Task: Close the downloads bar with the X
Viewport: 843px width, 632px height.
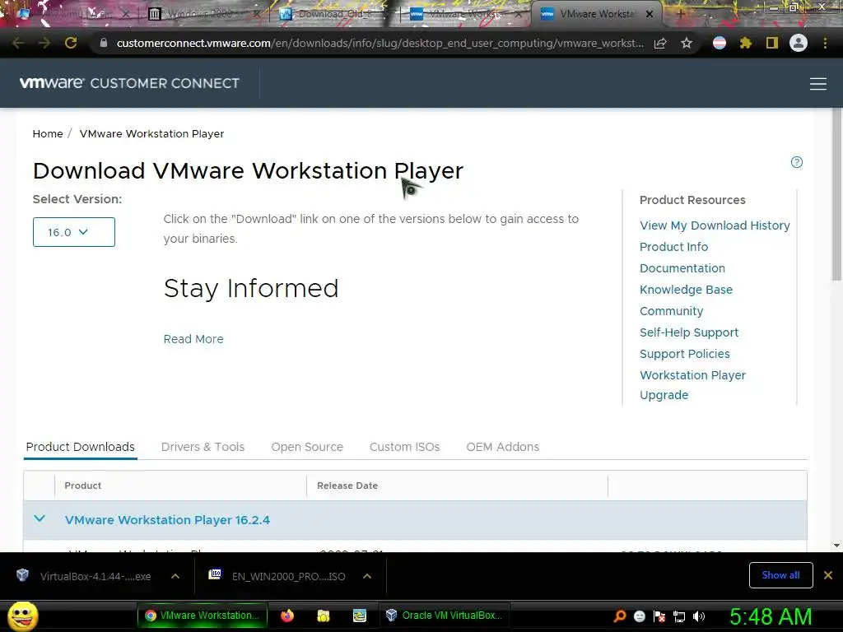Action: tap(828, 575)
